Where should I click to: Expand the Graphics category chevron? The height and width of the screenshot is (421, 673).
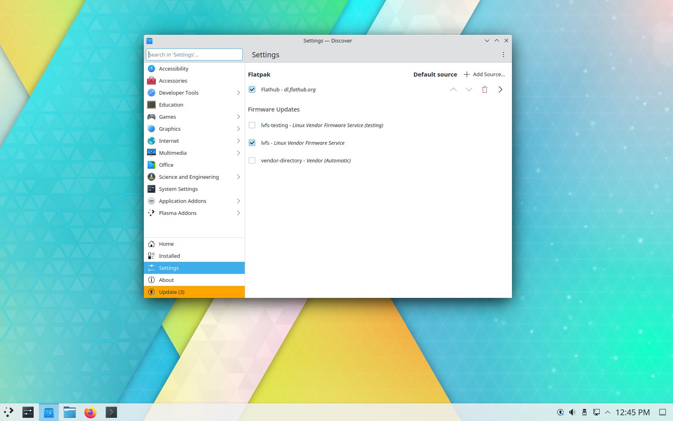click(x=238, y=129)
